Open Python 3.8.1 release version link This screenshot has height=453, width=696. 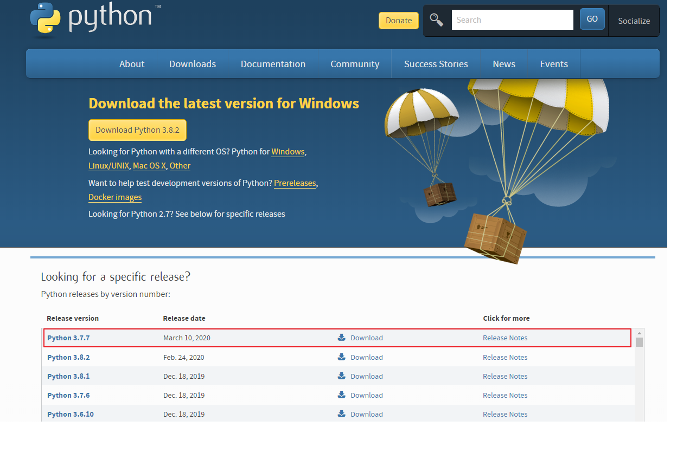coord(68,376)
